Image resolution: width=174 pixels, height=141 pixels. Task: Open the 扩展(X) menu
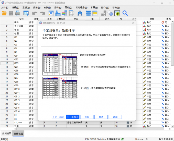(94, 7)
